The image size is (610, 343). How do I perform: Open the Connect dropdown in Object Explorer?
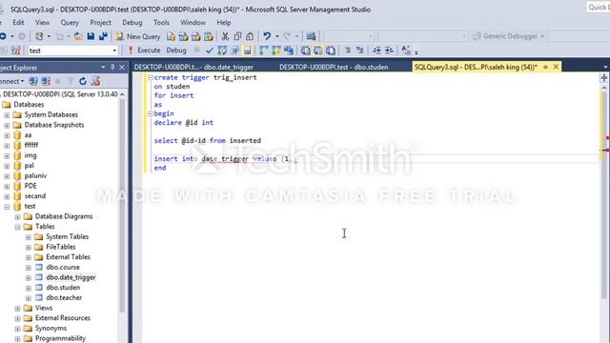11,81
